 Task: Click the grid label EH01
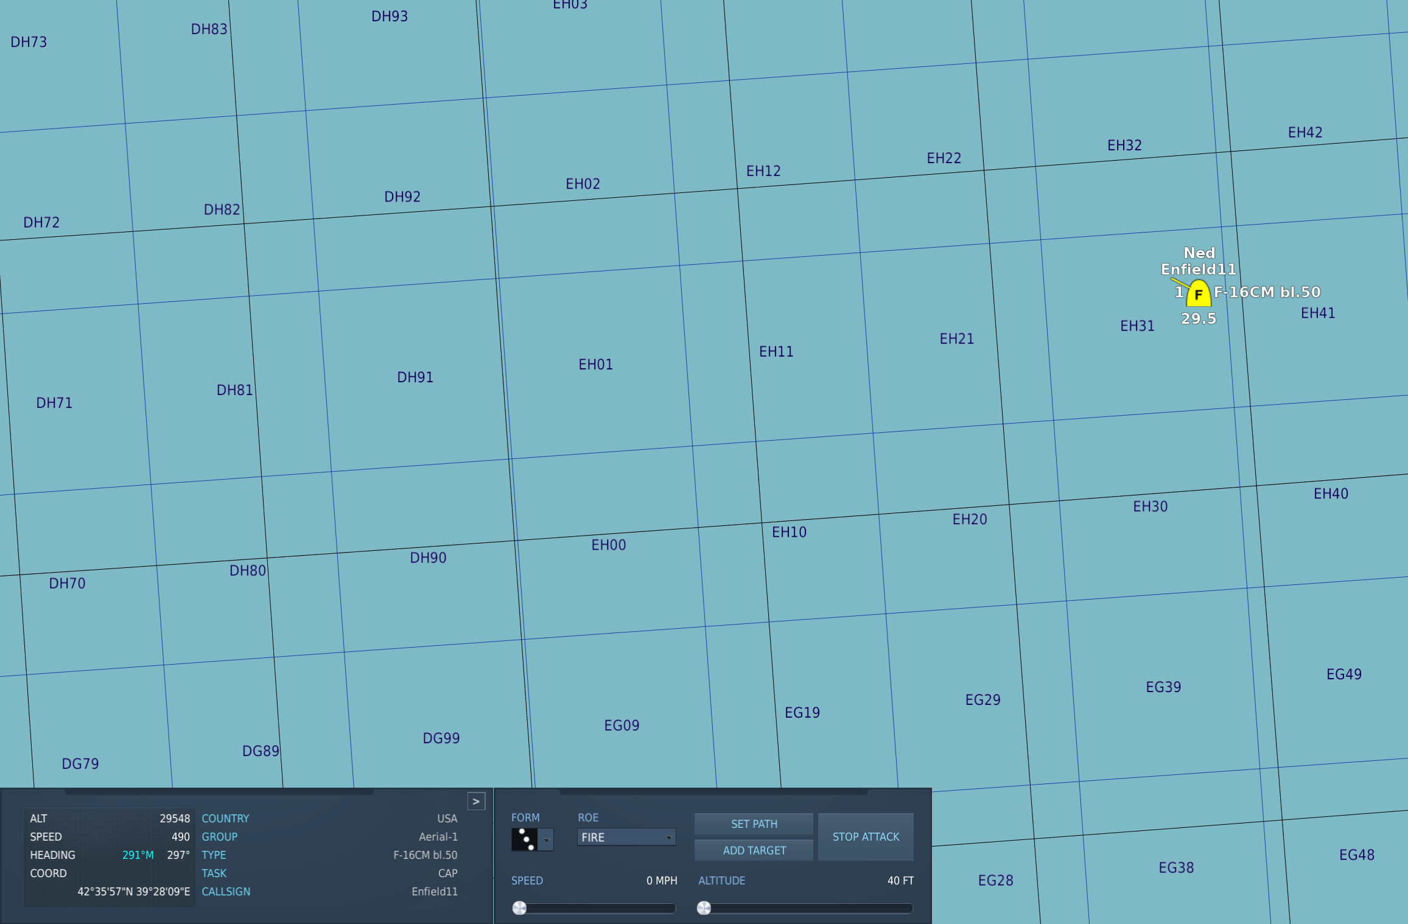pyautogui.click(x=595, y=365)
